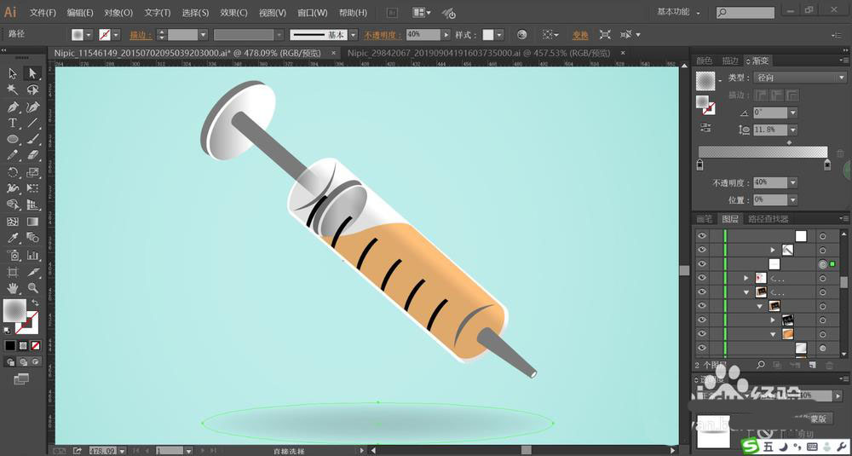Select the Rotate tool
This screenshot has height=456, width=852.
pyautogui.click(x=13, y=172)
